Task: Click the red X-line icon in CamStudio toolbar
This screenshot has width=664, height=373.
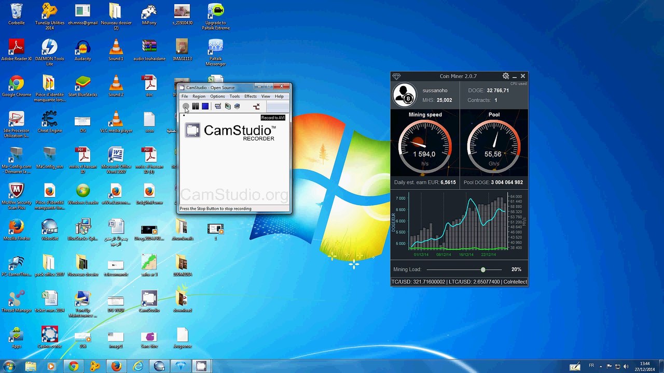Action: click(x=256, y=106)
